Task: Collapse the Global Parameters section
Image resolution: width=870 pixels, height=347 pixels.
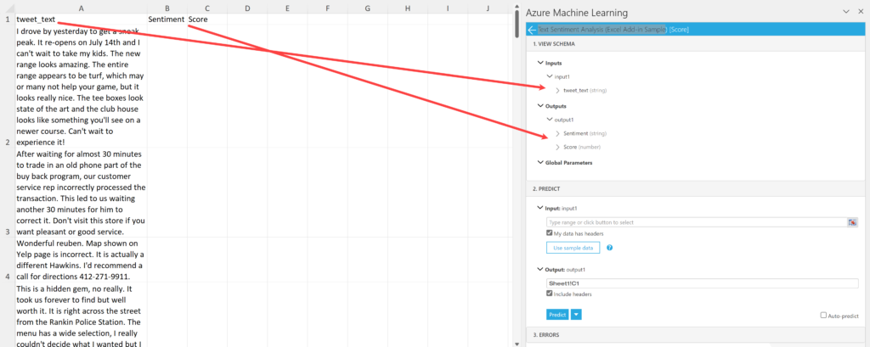Action: click(x=540, y=163)
